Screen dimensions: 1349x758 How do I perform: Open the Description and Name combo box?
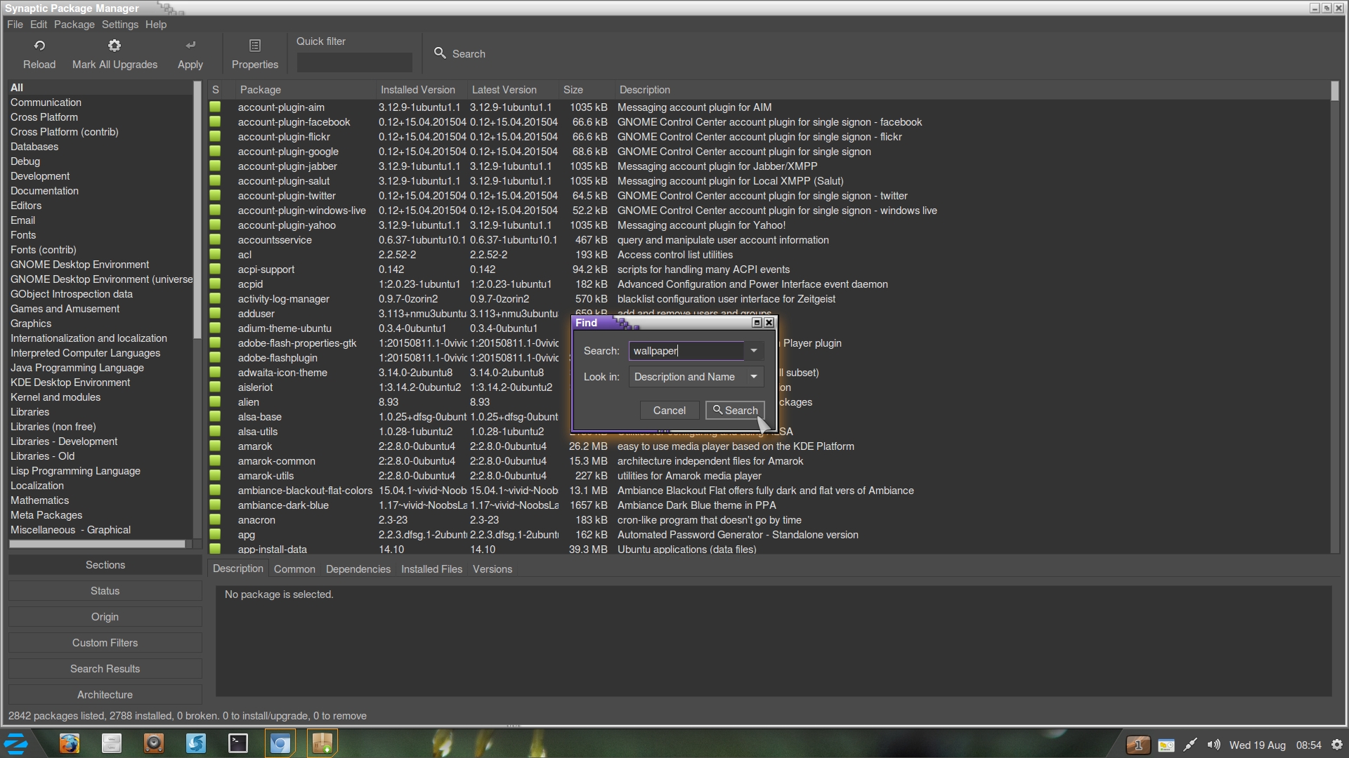click(x=685, y=377)
